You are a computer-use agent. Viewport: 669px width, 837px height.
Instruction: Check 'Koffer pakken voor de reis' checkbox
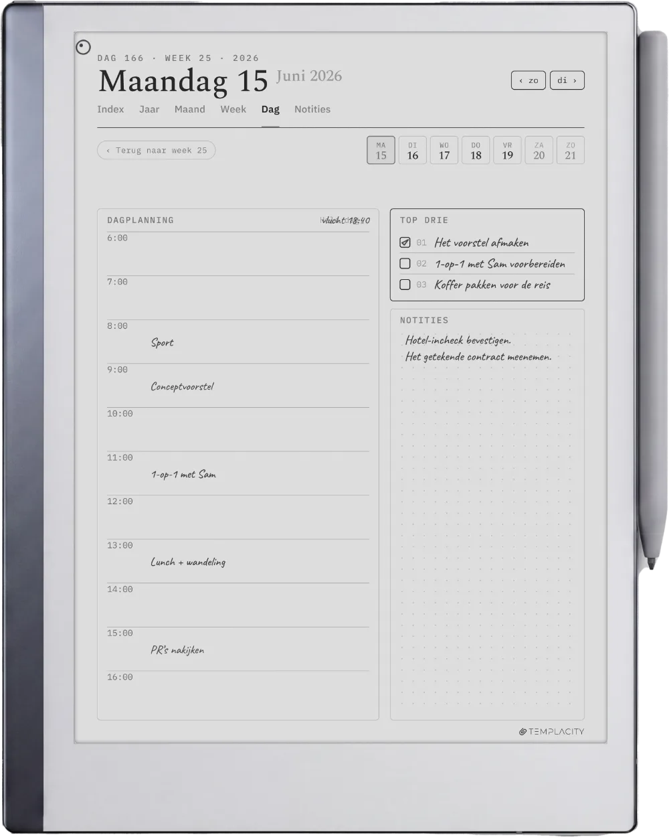coord(405,285)
